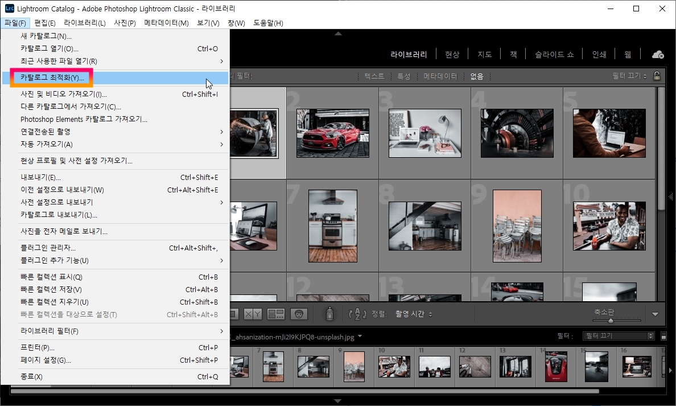The image size is (676, 406).
Task: Open the 라이브러리(L) menu
Action: [84, 23]
